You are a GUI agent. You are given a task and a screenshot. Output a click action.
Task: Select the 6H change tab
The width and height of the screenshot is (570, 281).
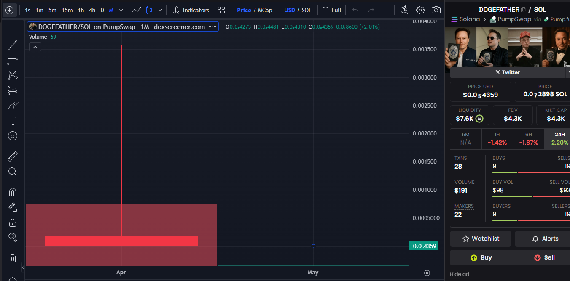[529, 139]
